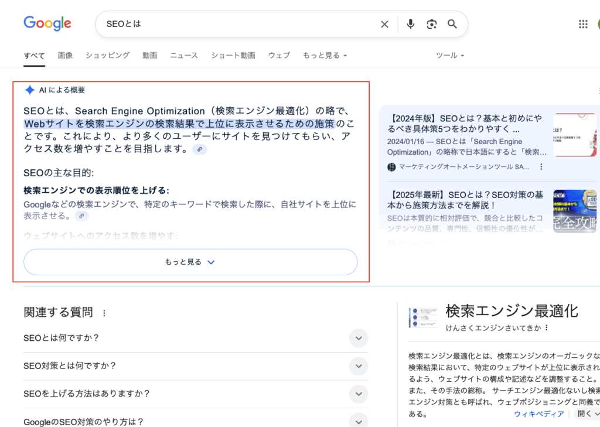Expand question SEOとは何ですか？
The image size is (600, 427).
point(196,338)
